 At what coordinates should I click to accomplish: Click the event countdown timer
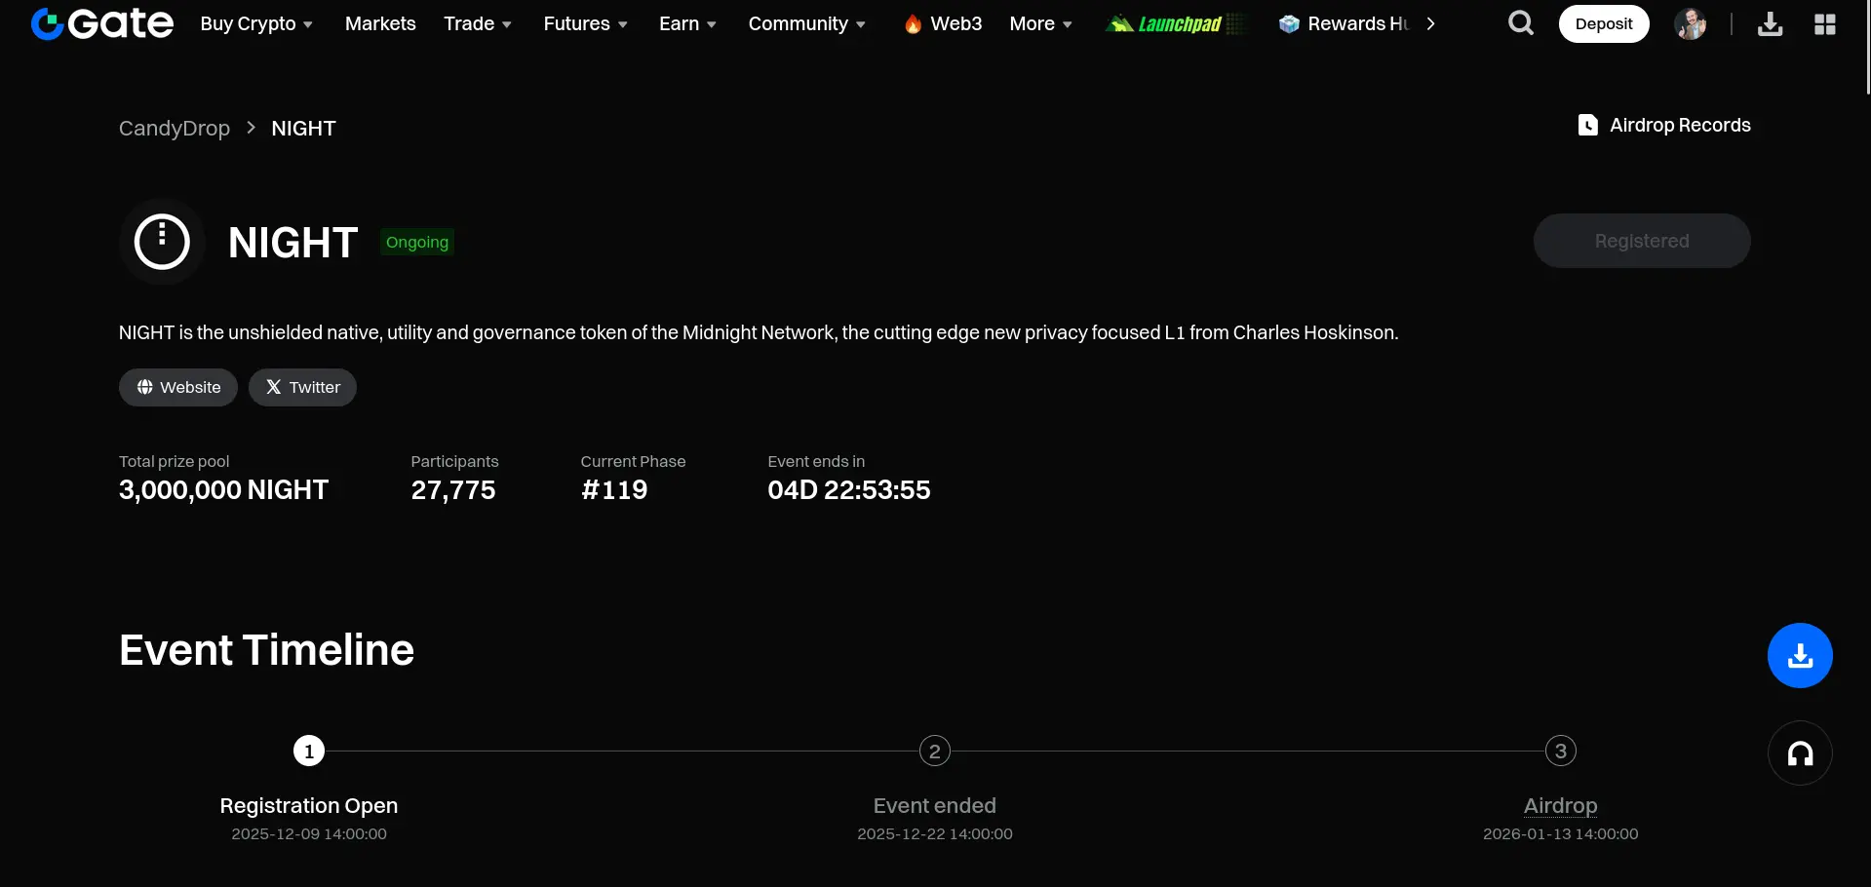(x=849, y=489)
